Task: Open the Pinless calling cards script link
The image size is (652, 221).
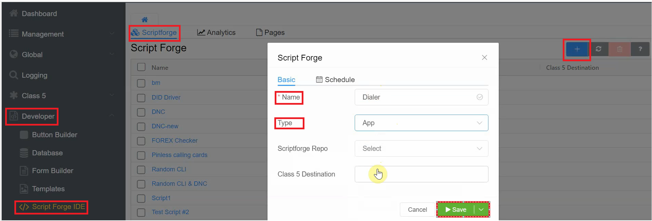Action: tap(179, 155)
